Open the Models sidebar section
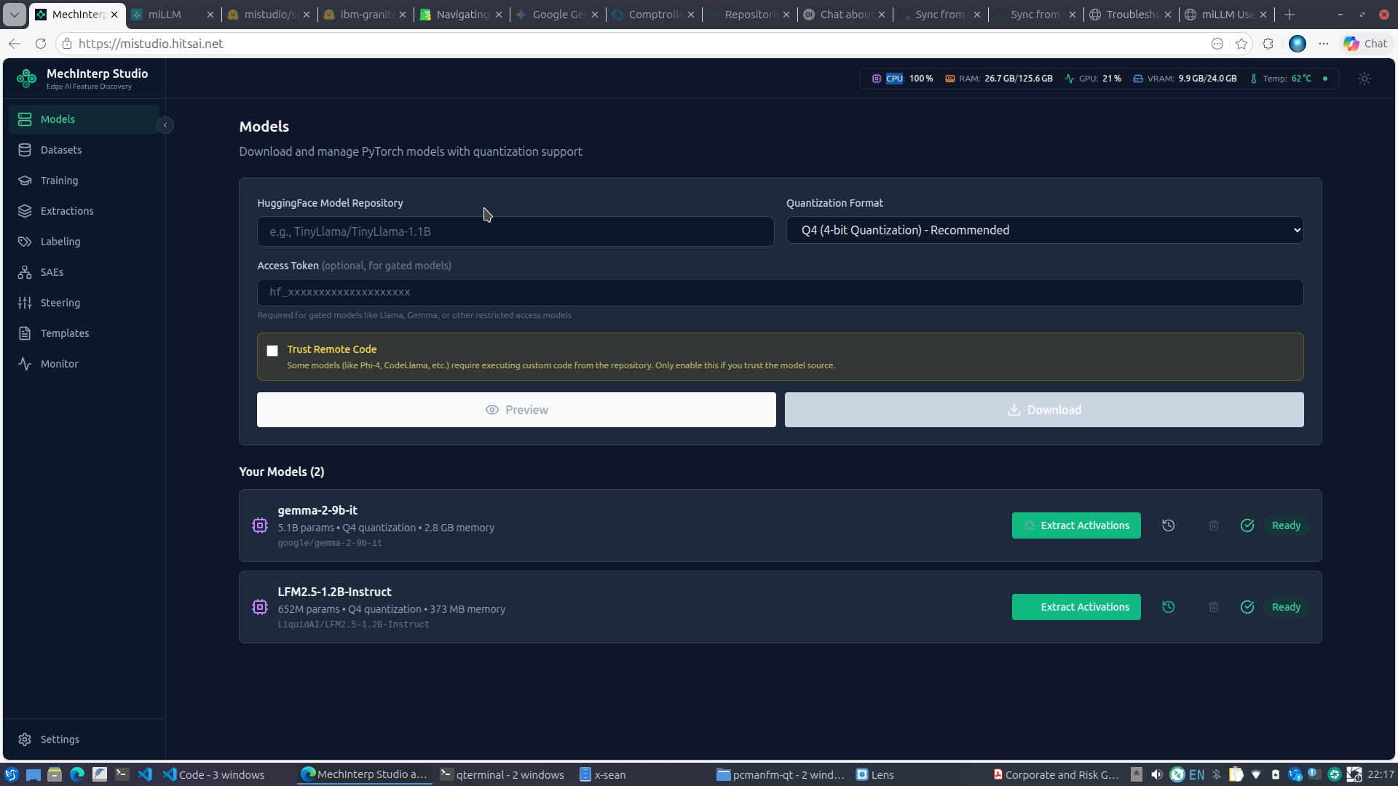 pos(84,119)
